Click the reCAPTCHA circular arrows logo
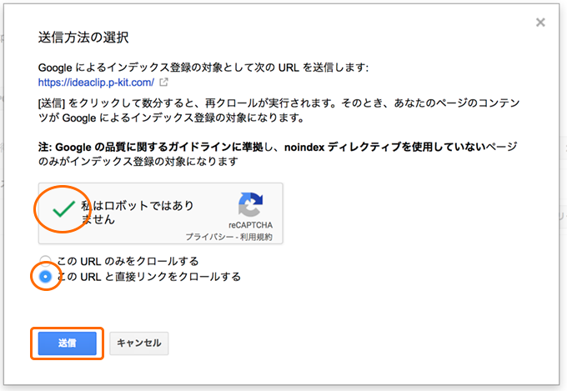The height and width of the screenshot is (391, 567). [250, 204]
